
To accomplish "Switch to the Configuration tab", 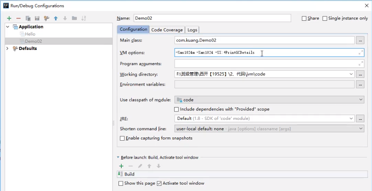I will (x=133, y=29).
